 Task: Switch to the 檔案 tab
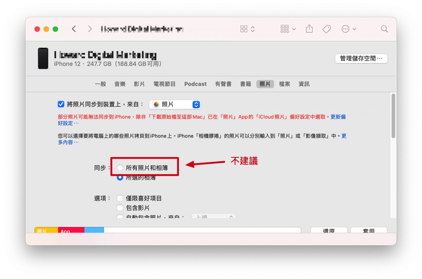point(284,84)
